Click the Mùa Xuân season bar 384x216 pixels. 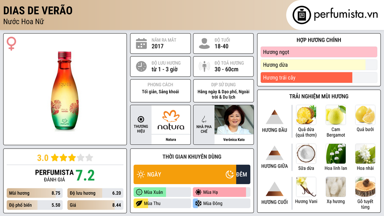162,192
